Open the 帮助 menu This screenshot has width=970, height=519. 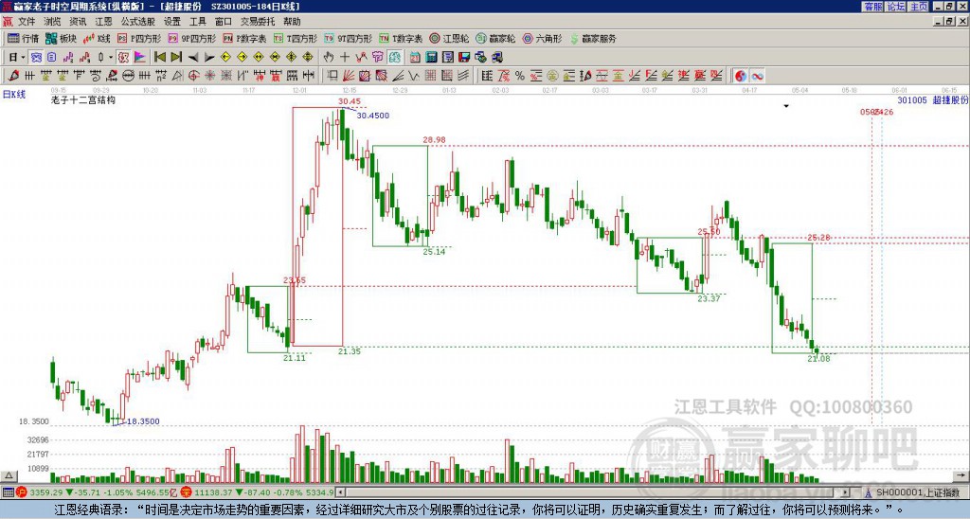tap(292, 22)
